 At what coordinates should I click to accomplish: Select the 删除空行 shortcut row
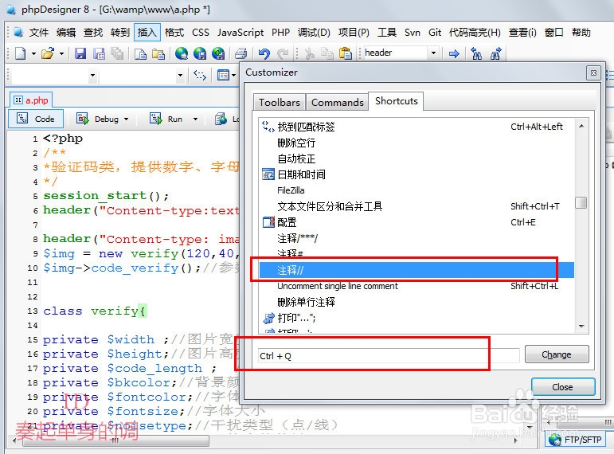(x=417, y=143)
